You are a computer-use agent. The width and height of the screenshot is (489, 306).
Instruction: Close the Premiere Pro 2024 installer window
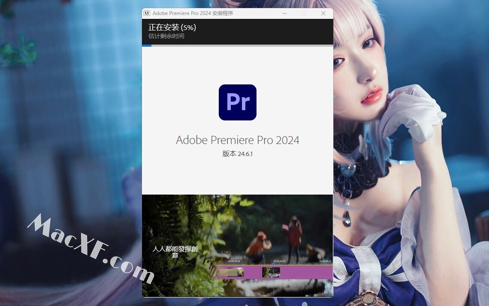(323, 13)
